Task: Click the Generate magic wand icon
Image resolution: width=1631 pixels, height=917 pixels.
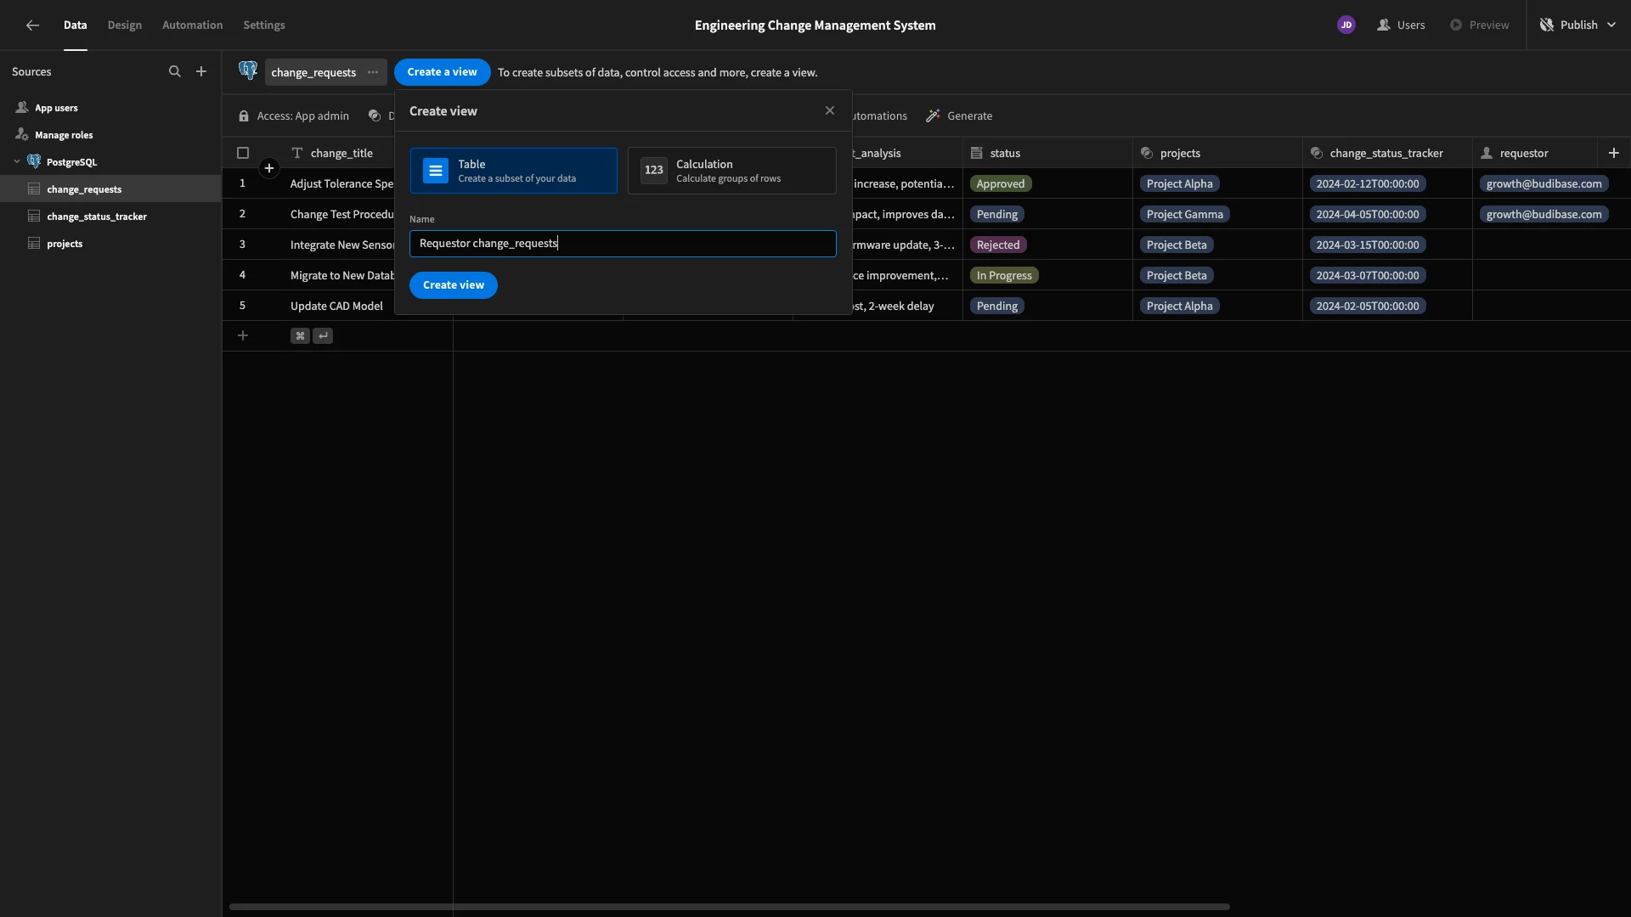Action: pos(933,116)
